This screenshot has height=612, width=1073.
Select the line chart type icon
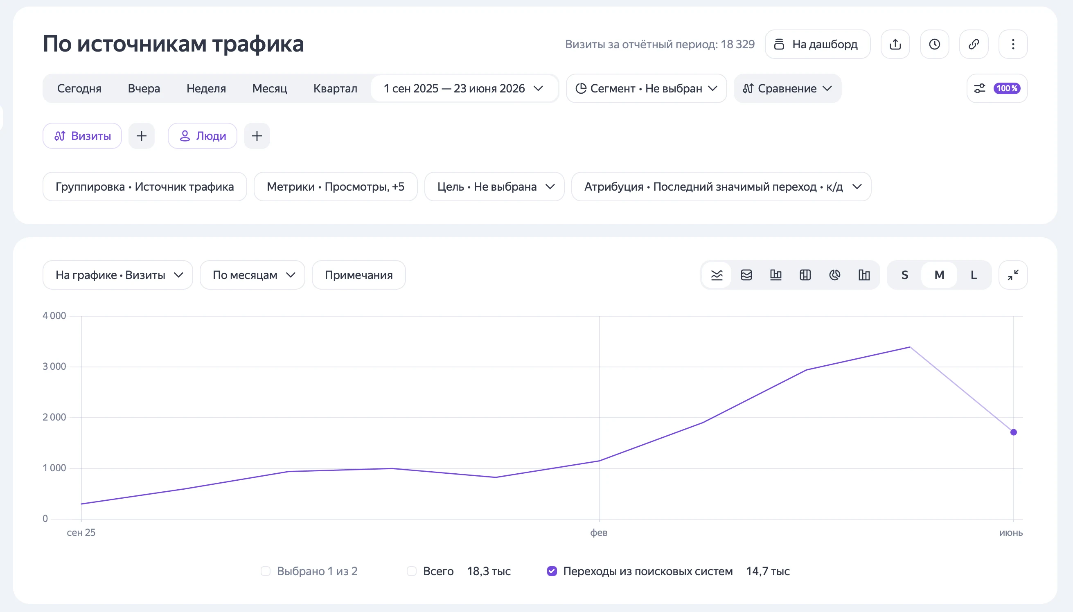[x=717, y=275]
